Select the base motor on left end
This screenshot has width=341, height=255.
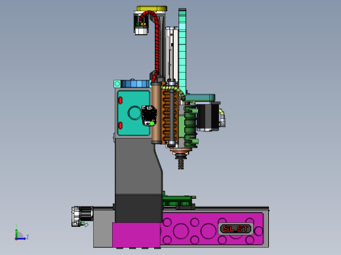click(82, 216)
